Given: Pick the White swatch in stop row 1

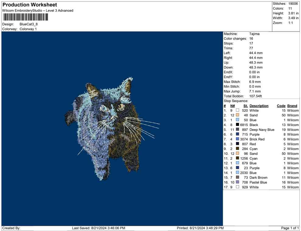Looking at the screenshot, I should pos(237,111).
